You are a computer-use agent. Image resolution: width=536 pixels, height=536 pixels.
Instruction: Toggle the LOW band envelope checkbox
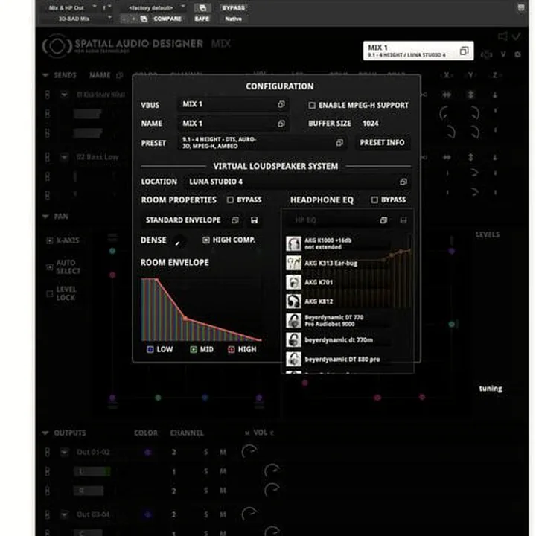150,349
